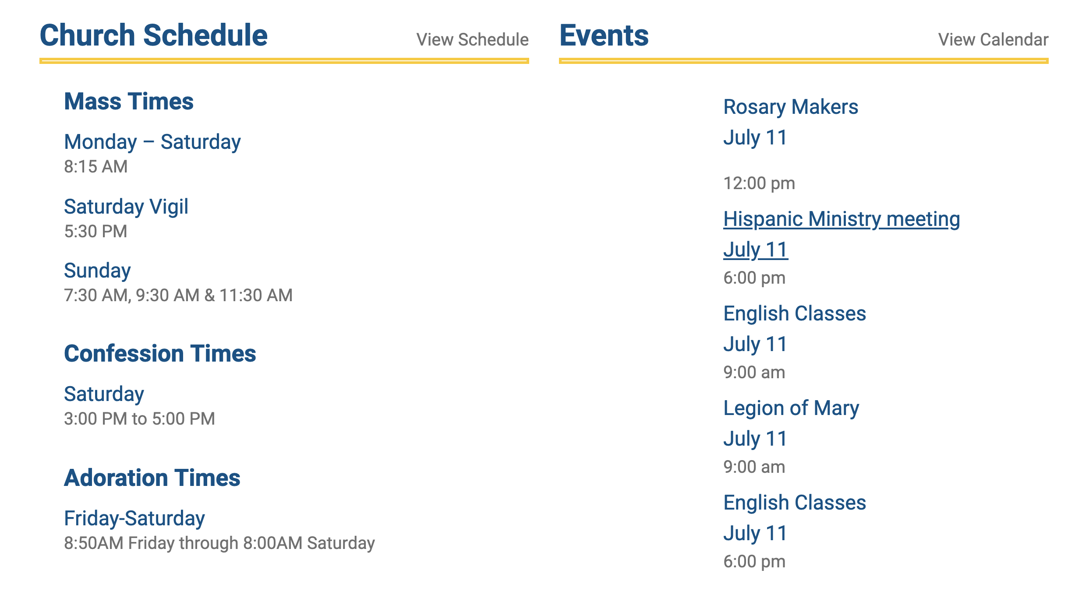Click the 8:50AM Friday through 8:00AM Saturday text
The image size is (1075, 605).
pyautogui.click(x=219, y=543)
